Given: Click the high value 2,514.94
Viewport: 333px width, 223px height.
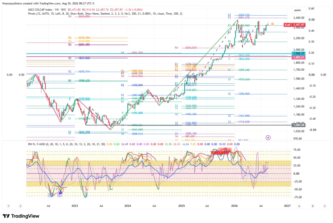Looking at the screenshot, I should click(88, 10).
